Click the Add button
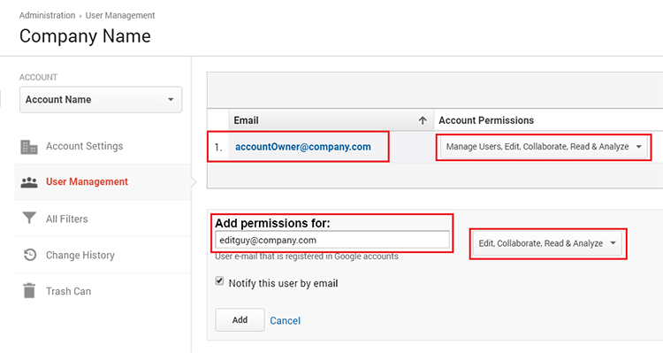Screen dimensions: 663x353 pyautogui.click(x=240, y=320)
